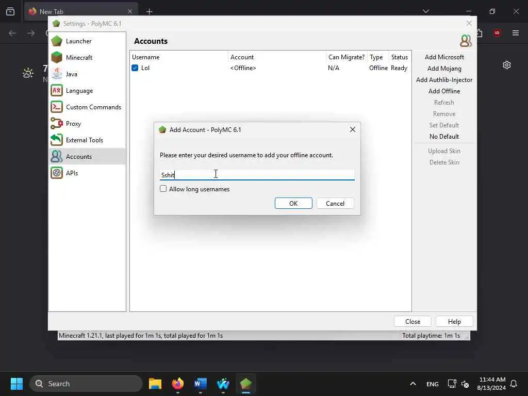Close the Add Account dialog with X
The width and height of the screenshot is (528, 396).
[x=353, y=129]
